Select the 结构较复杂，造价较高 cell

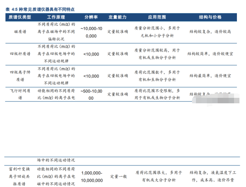point(210,32)
